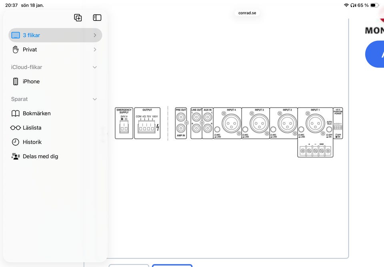Viewport: 384px width, 267px height.
Task: Click the chevron next to Privat
Action: tap(95, 50)
